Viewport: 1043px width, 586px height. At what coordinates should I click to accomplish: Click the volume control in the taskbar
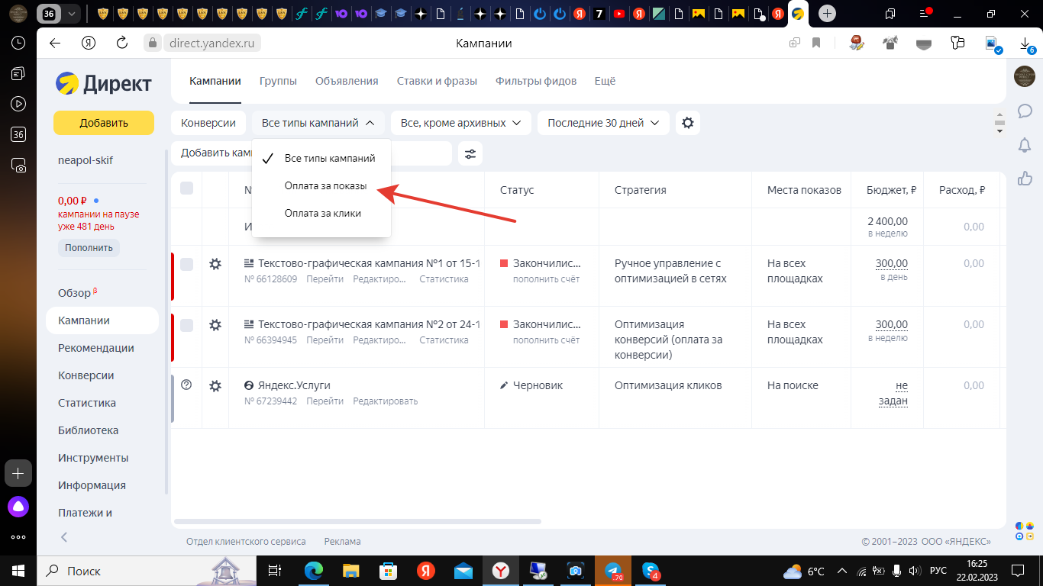[913, 571]
